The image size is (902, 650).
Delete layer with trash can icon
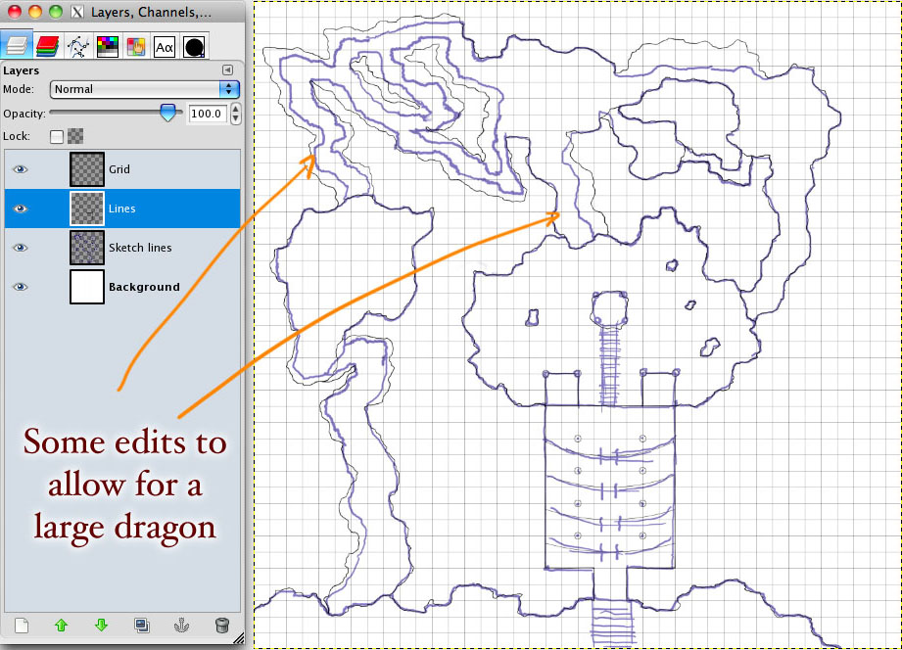(221, 625)
